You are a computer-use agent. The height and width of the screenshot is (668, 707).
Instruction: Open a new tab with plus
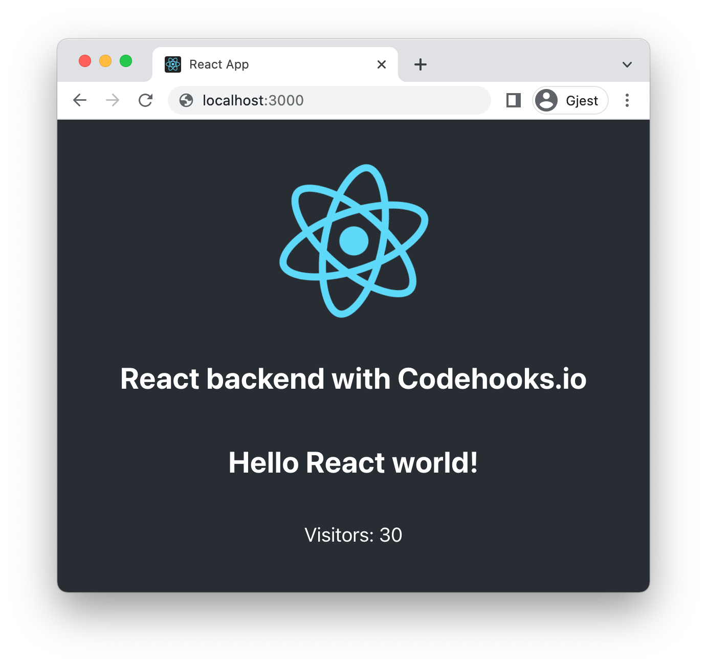[x=421, y=64]
